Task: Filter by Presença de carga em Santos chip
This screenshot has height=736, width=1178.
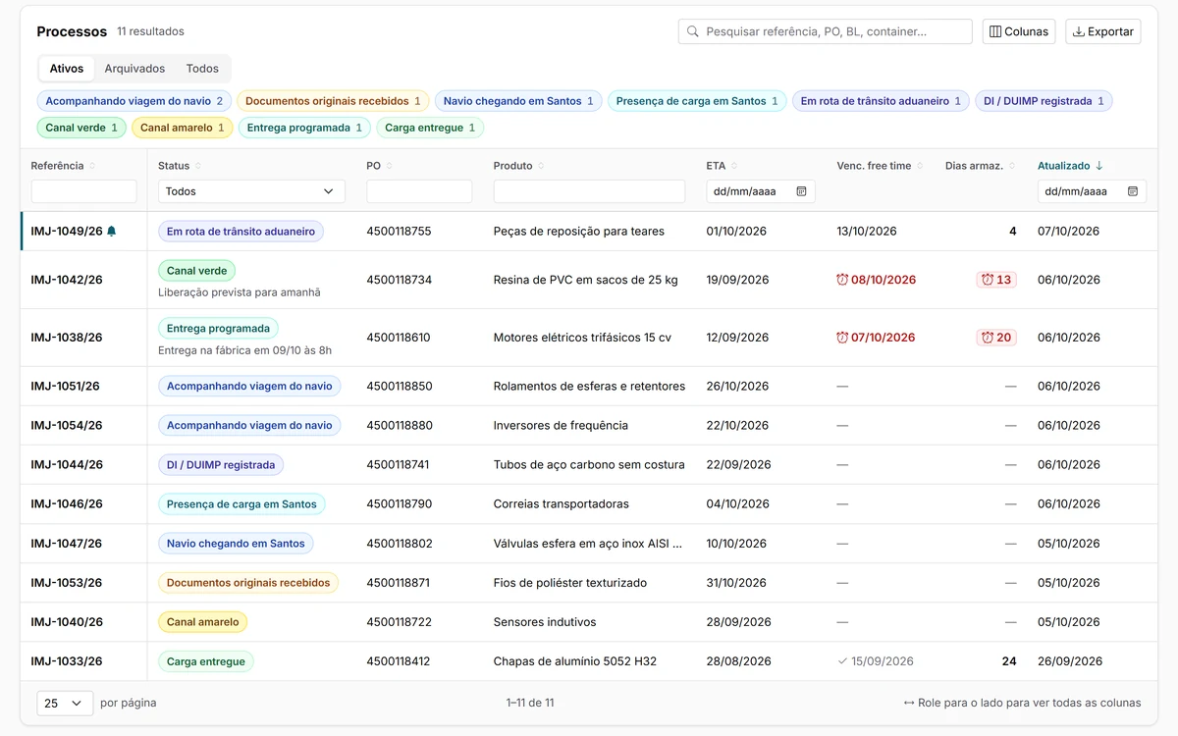Action: pos(697,101)
